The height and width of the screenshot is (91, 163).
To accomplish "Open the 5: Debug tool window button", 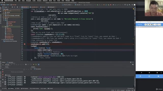I will (x=11, y=88).
